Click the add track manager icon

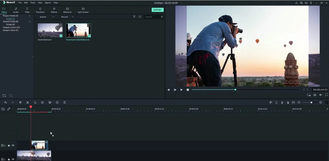(3, 109)
